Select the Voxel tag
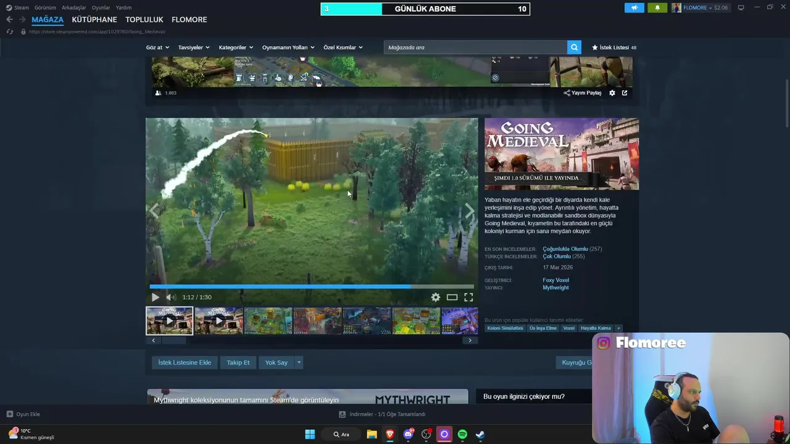The image size is (790, 444). 569,328
